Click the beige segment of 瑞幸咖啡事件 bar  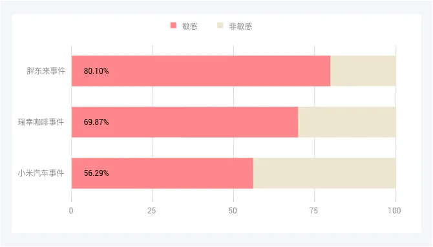pyautogui.click(x=347, y=122)
